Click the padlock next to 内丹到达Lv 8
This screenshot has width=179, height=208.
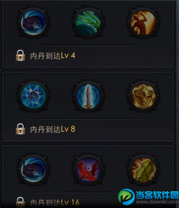tap(21, 129)
